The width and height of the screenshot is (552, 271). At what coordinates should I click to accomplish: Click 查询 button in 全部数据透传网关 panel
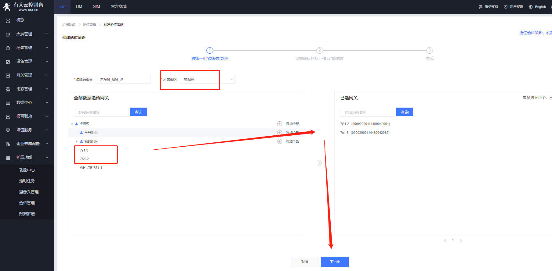coord(138,112)
